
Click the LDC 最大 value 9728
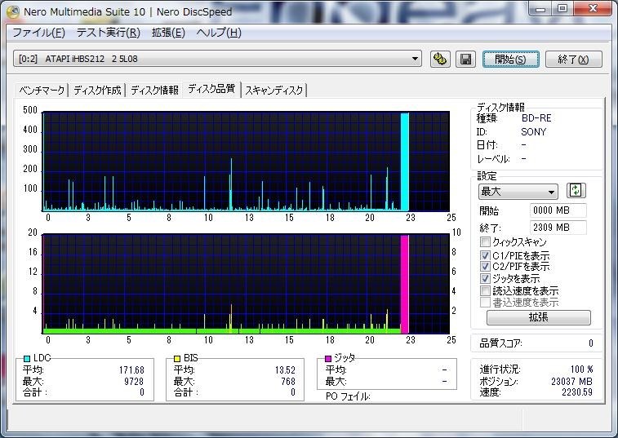134,381
